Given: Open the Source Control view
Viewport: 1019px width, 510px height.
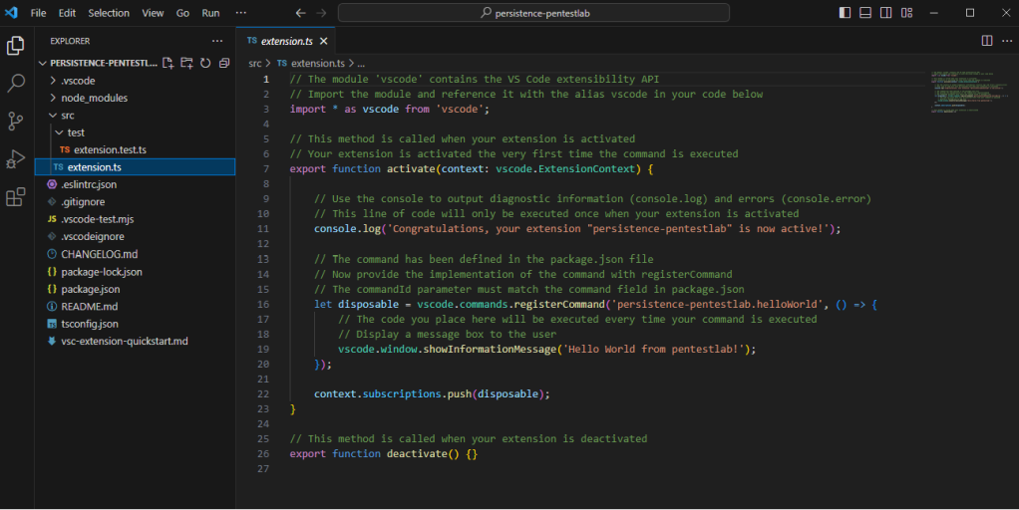Looking at the screenshot, I should [x=16, y=121].
